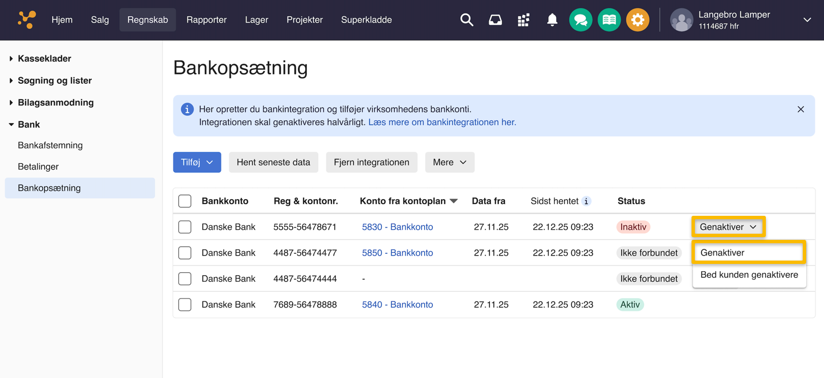Screen dimensions: 824x378
Task: Open the orange settings gear icon
Action: tap(638, 20)
